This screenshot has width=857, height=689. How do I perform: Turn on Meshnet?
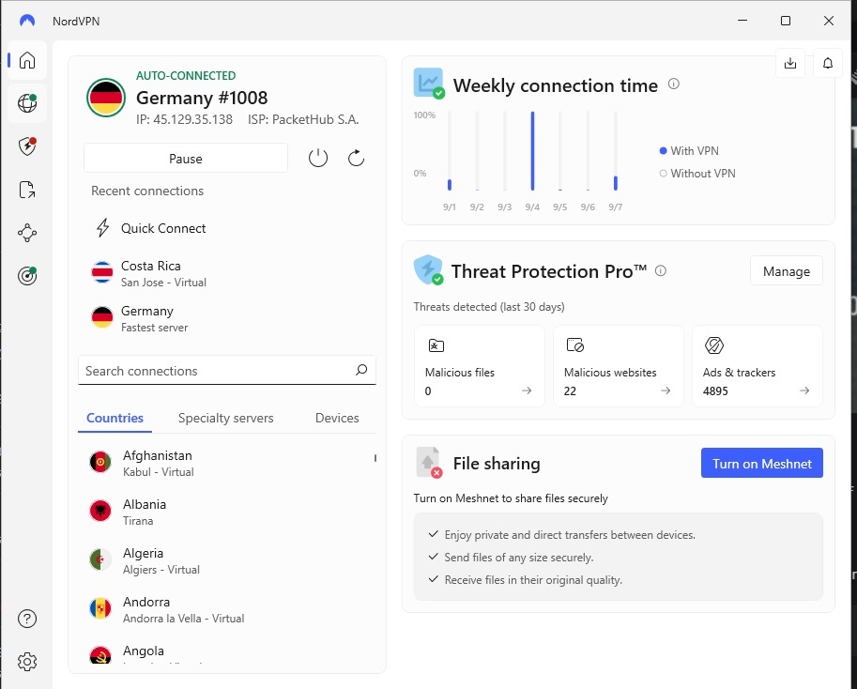tap(762, 464)
